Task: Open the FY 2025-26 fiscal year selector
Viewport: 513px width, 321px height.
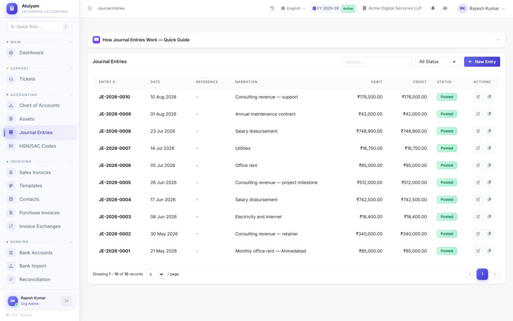Action: click(333, 8)
